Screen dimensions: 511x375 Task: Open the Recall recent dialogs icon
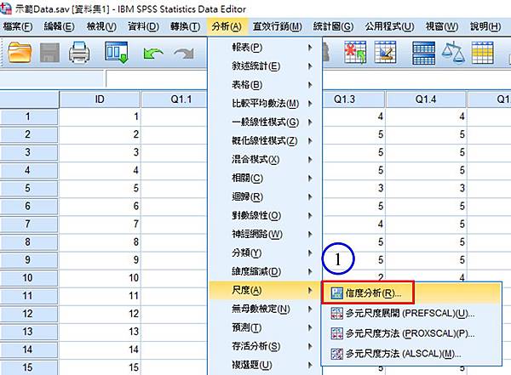(x=117, y=53)
